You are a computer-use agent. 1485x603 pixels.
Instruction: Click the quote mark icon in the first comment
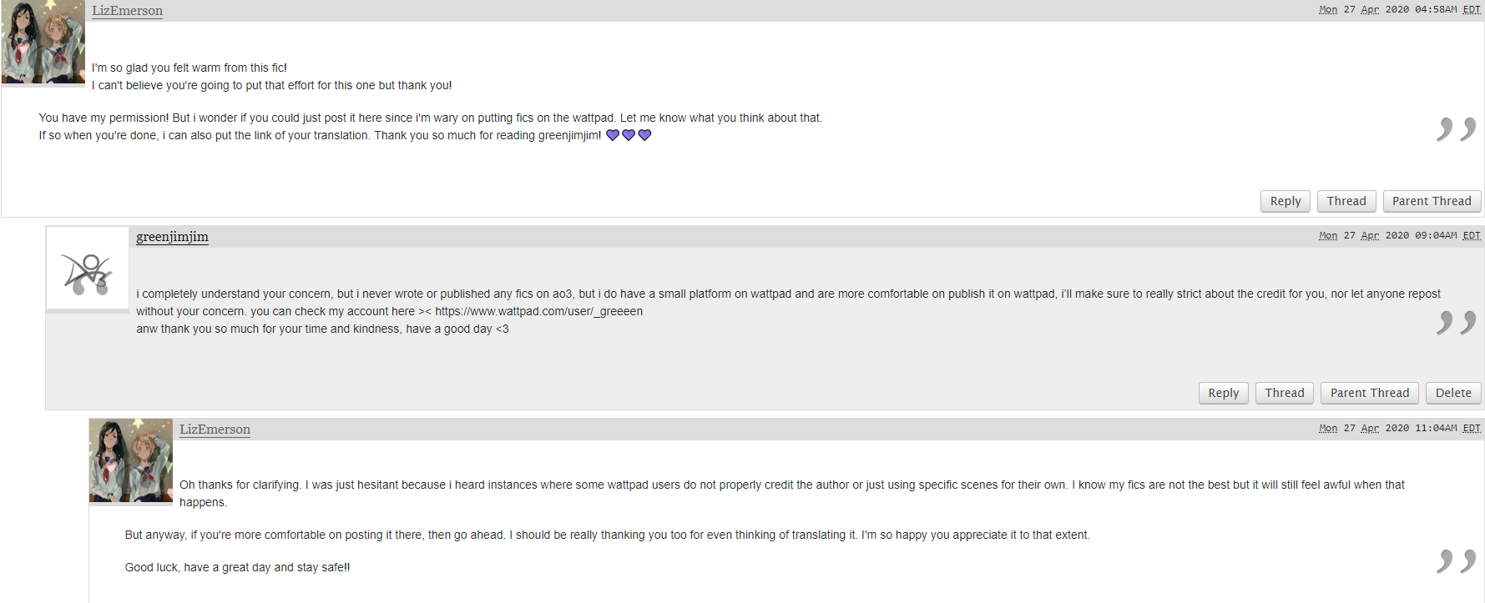click(x=1457, y=128)
